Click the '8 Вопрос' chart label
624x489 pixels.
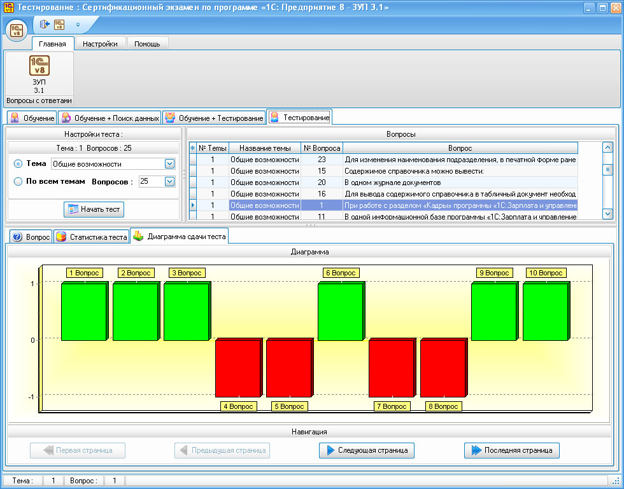[x=443, y=406]
